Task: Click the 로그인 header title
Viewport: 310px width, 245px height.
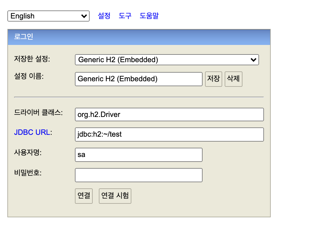Action: pos(24,37)
